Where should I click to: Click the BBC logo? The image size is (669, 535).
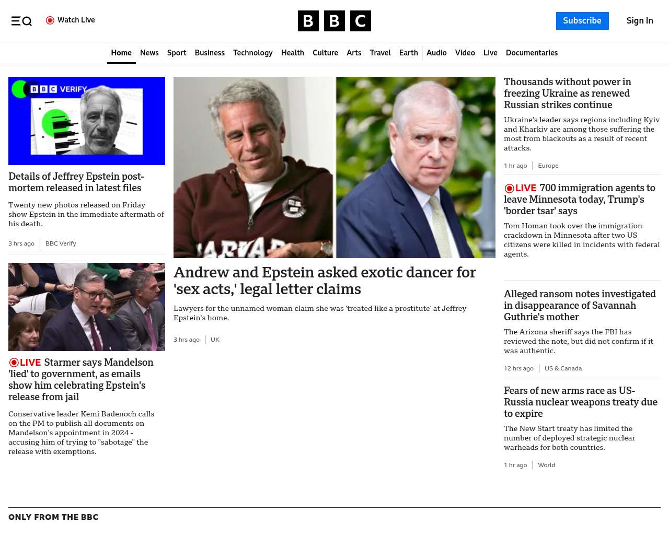point(334,21)
